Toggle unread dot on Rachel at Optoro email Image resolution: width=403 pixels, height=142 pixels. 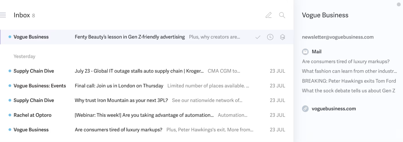(10, 115)
